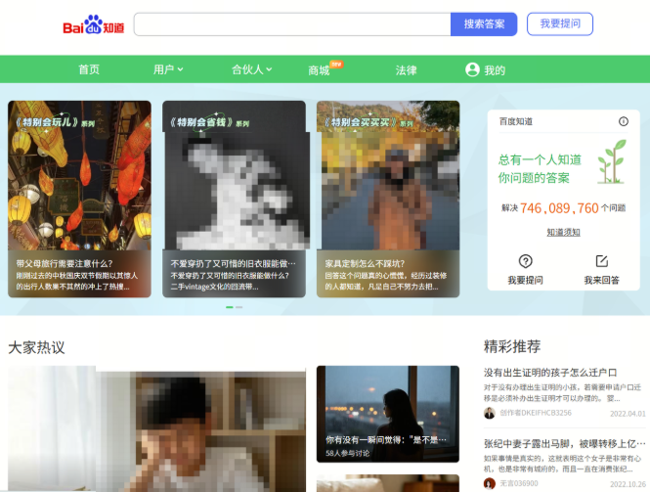Open the 法律 nav tab

pyautogui.click(x=406, y=70)
